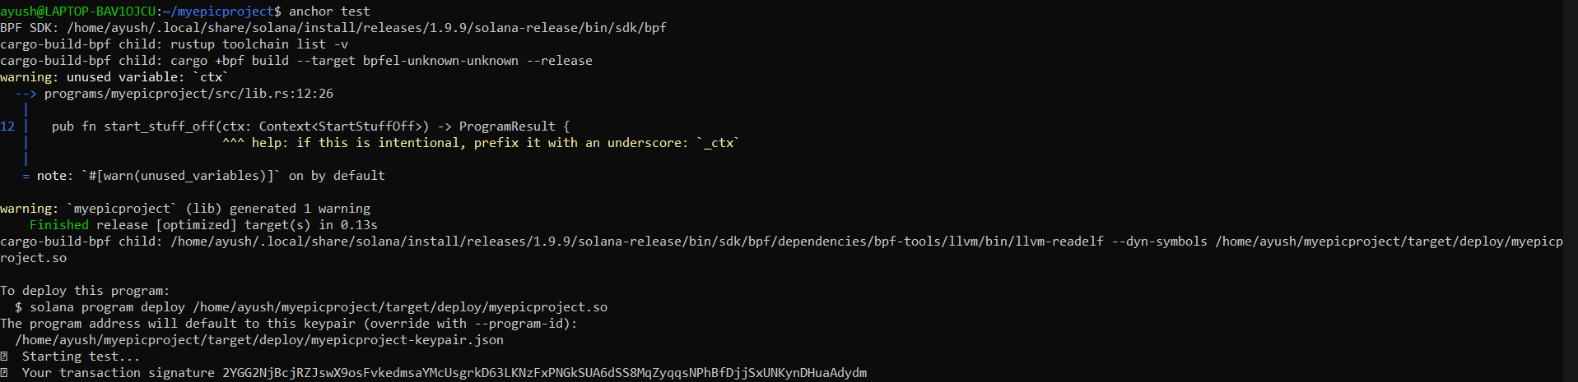1578x382 pixels.
Task: Click the start_stuff_off function signature
Action: pyautogui.click(x=310, y=127)
